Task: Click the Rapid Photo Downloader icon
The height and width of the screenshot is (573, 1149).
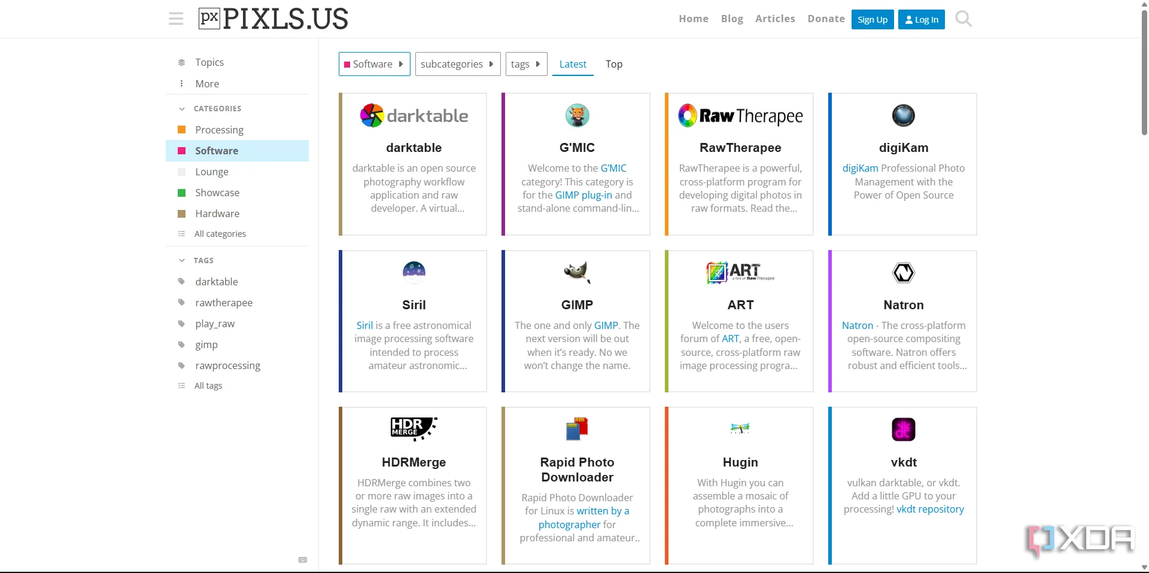Action: point(577,429)
